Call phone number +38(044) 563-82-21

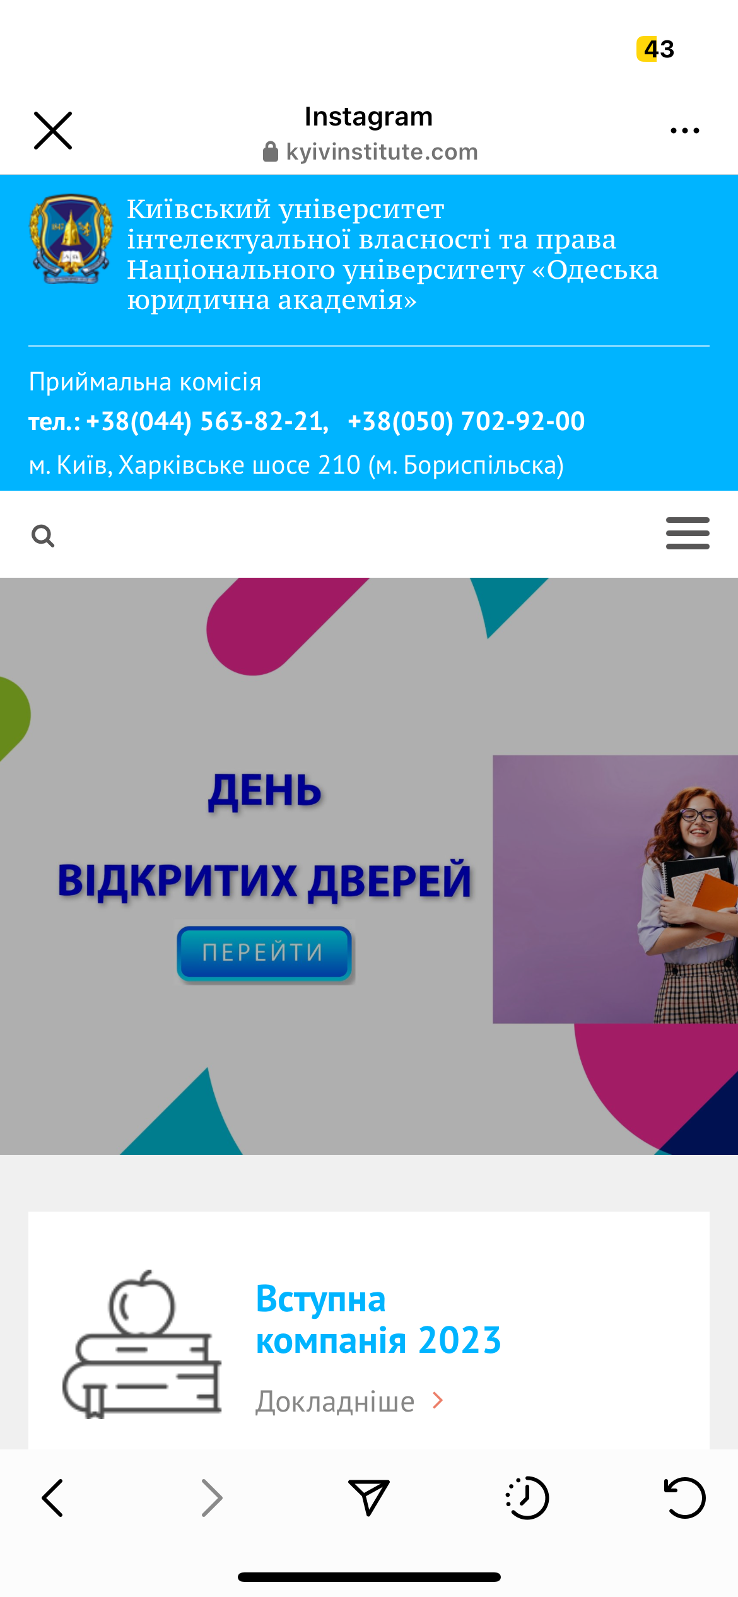click(x=207, y=421)
